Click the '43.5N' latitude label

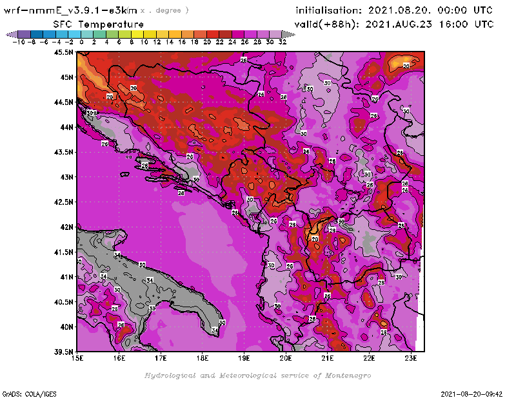tap(63, 152)
